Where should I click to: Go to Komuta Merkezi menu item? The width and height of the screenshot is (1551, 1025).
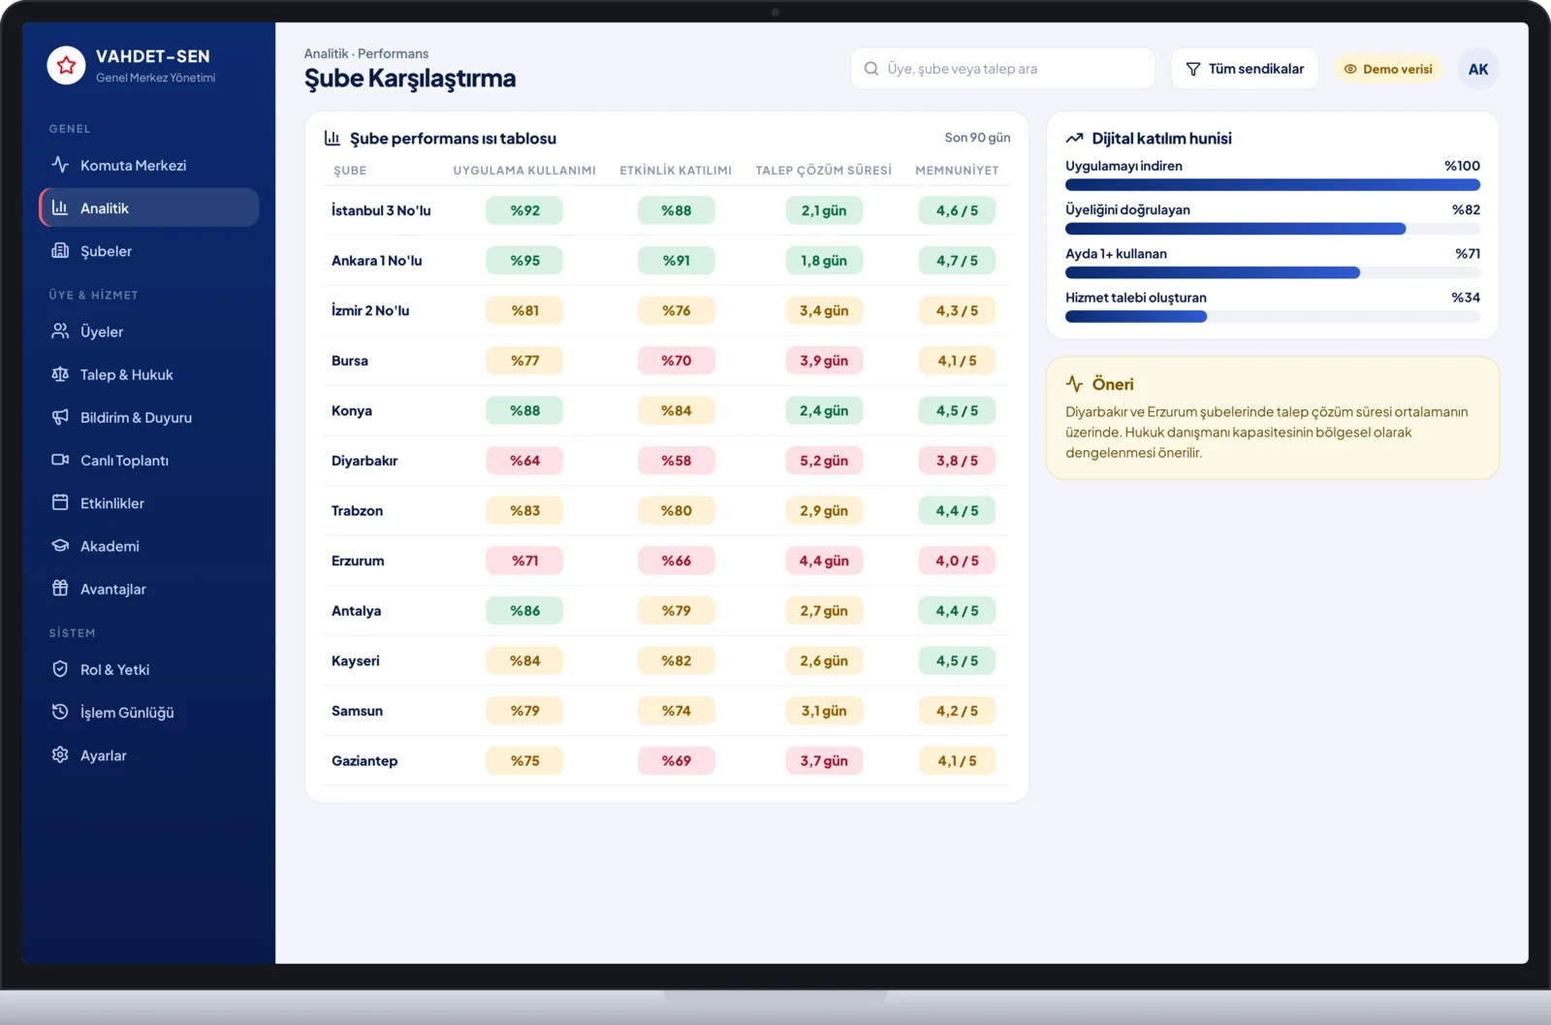pos(149,165)
